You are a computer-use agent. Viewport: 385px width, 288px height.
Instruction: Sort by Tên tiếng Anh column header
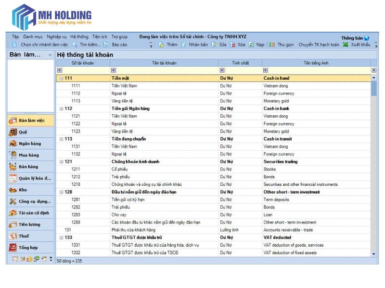pos(316,63)
